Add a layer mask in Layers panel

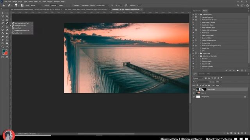tap(231, 133)
